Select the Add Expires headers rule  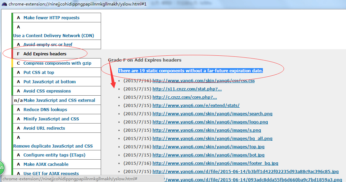click(45, 54)
